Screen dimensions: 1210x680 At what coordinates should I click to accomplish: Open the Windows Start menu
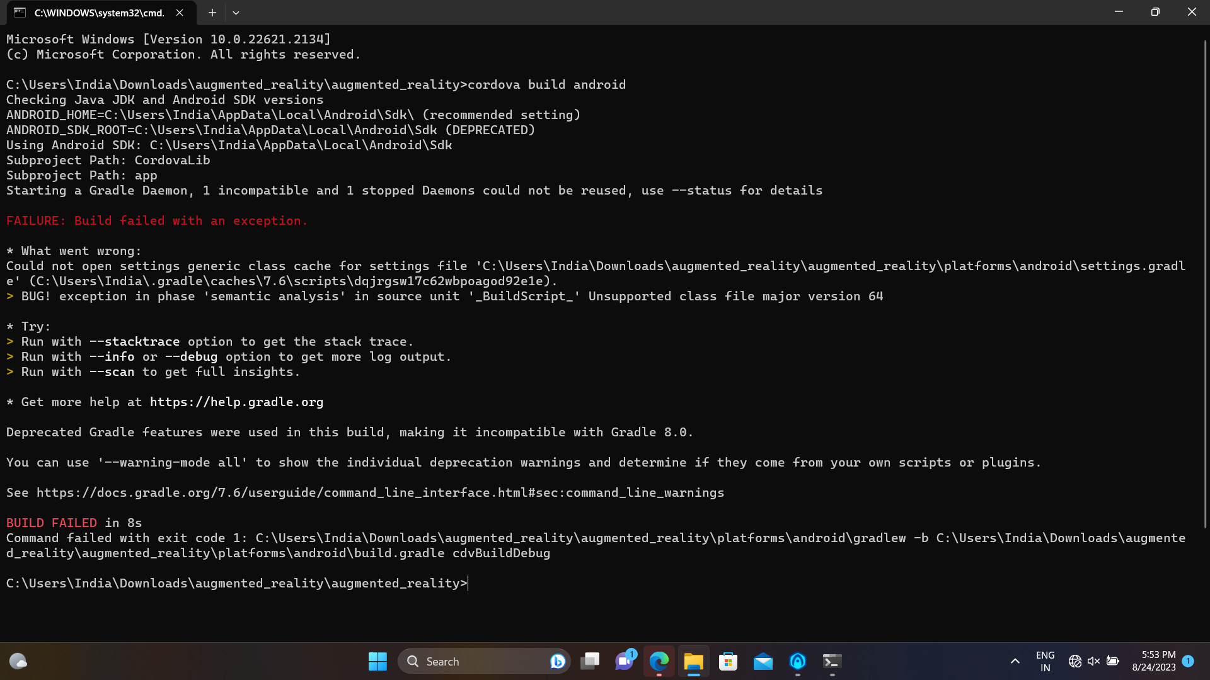pos(377,661)
